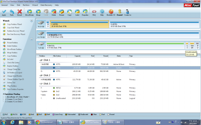Choose Format Partition operation in sidebar
Image resolution: width=201 pixels, height=125 pixels.
point(12,42)
